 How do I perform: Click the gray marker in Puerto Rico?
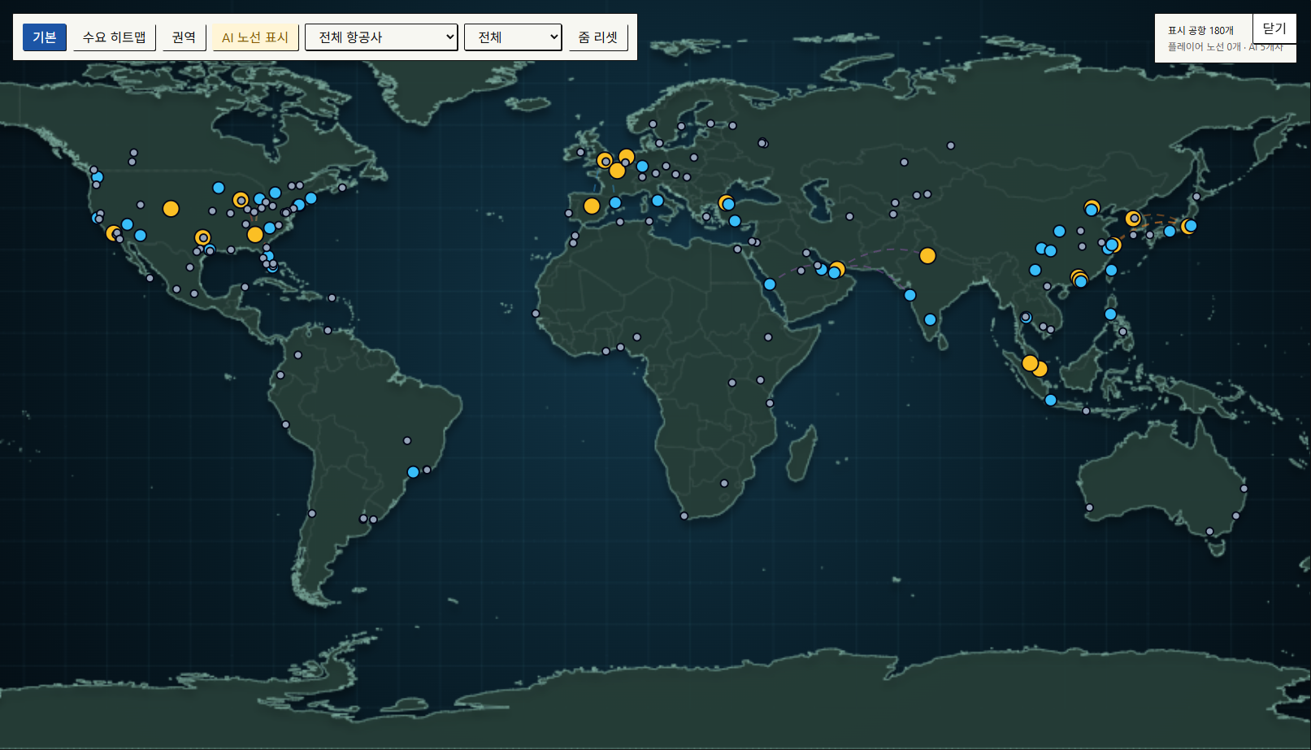(x=332, y=298)
